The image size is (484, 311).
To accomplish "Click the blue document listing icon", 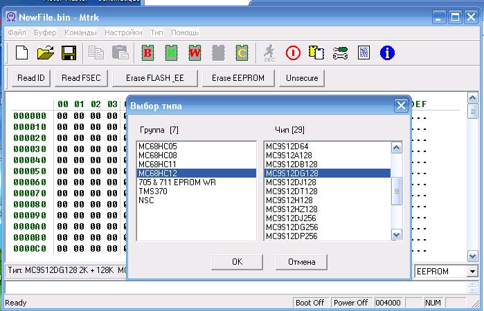I will coord(364,53).
